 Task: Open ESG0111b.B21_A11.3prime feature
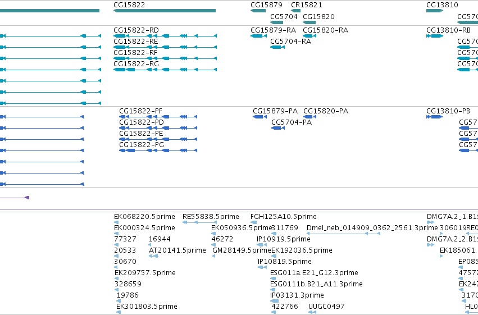316,284
